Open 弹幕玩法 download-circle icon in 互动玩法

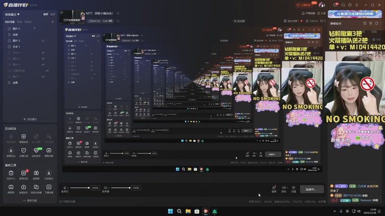tap(11, 150)
